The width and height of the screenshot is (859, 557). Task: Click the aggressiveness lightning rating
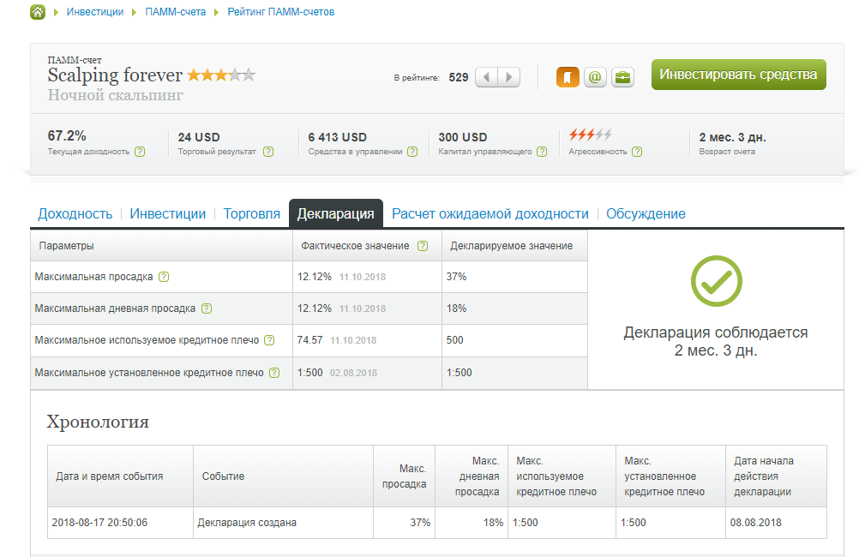[x=590, y=135]
